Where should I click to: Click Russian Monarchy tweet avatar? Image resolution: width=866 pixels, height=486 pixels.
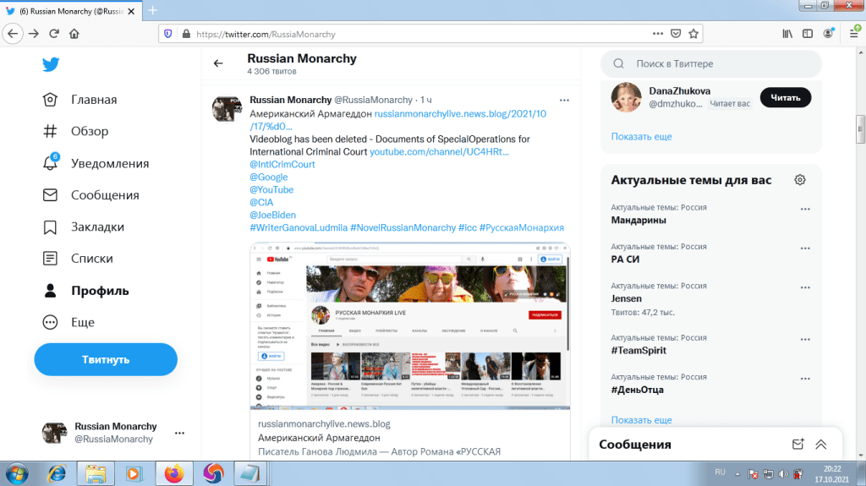(x=227, y=109)
